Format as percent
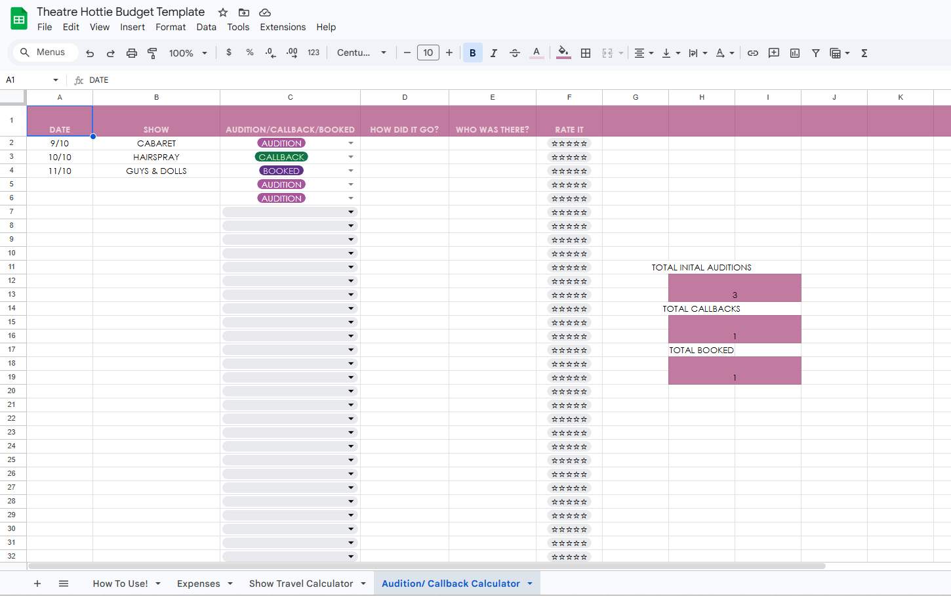Screen dimensions: 951x596 (x=250, y=53)
